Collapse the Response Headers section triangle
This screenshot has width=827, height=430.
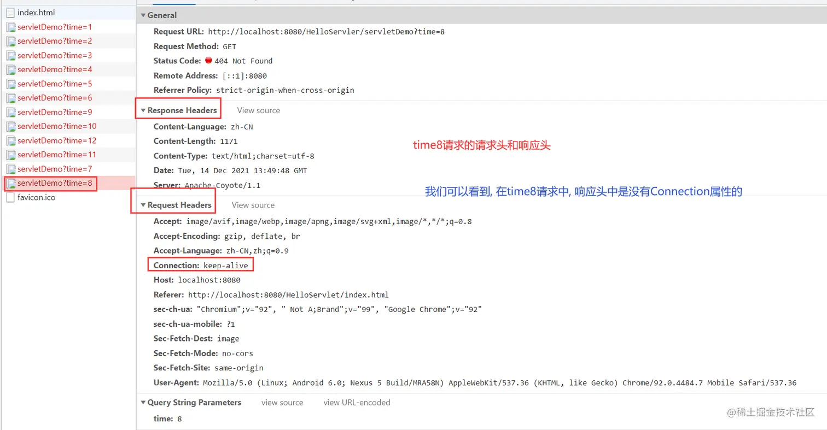(143, 110)
